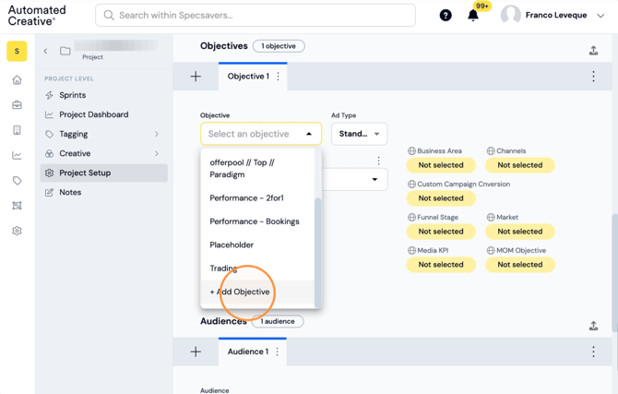Viewport: 618px width, 394px height.
Task: Click the objective dropdown list scrollbar
Action: point(317,253)
